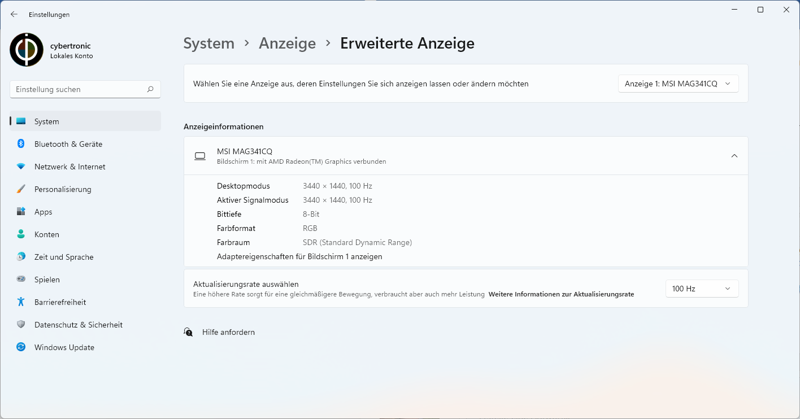This screenshot has width=800, height=419.
Task: Click the monitor icon beside MSI MAG341CQ
Action: tap(200, 156)
